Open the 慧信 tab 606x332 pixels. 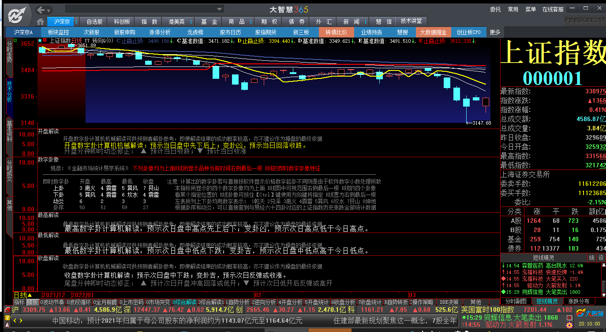tap(383, 22)
